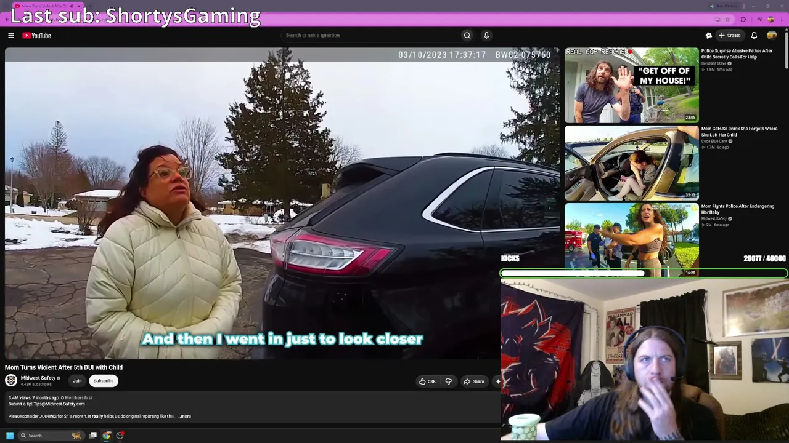The image size is (789, 443).
Task: Click the AI sparkle button beside Share
Action: click(x=497, y=381)
